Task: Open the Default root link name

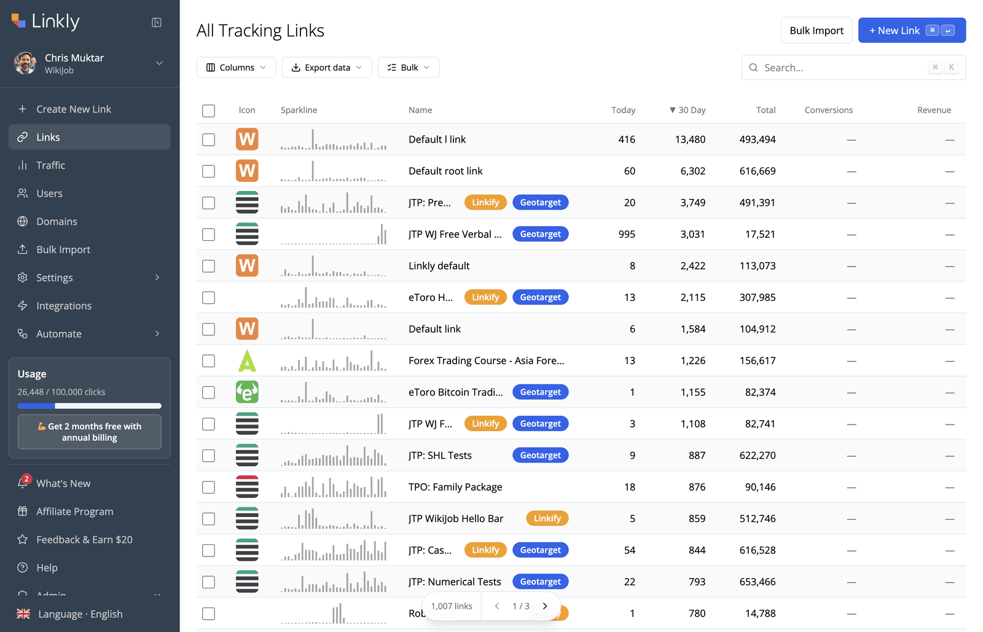Action: click(445, 171)
